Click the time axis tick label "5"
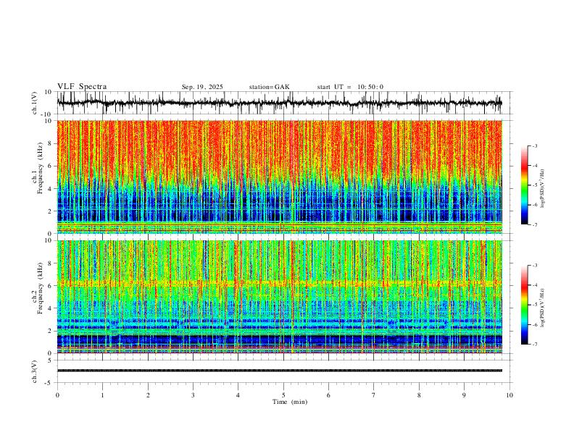 click(283, 395)
